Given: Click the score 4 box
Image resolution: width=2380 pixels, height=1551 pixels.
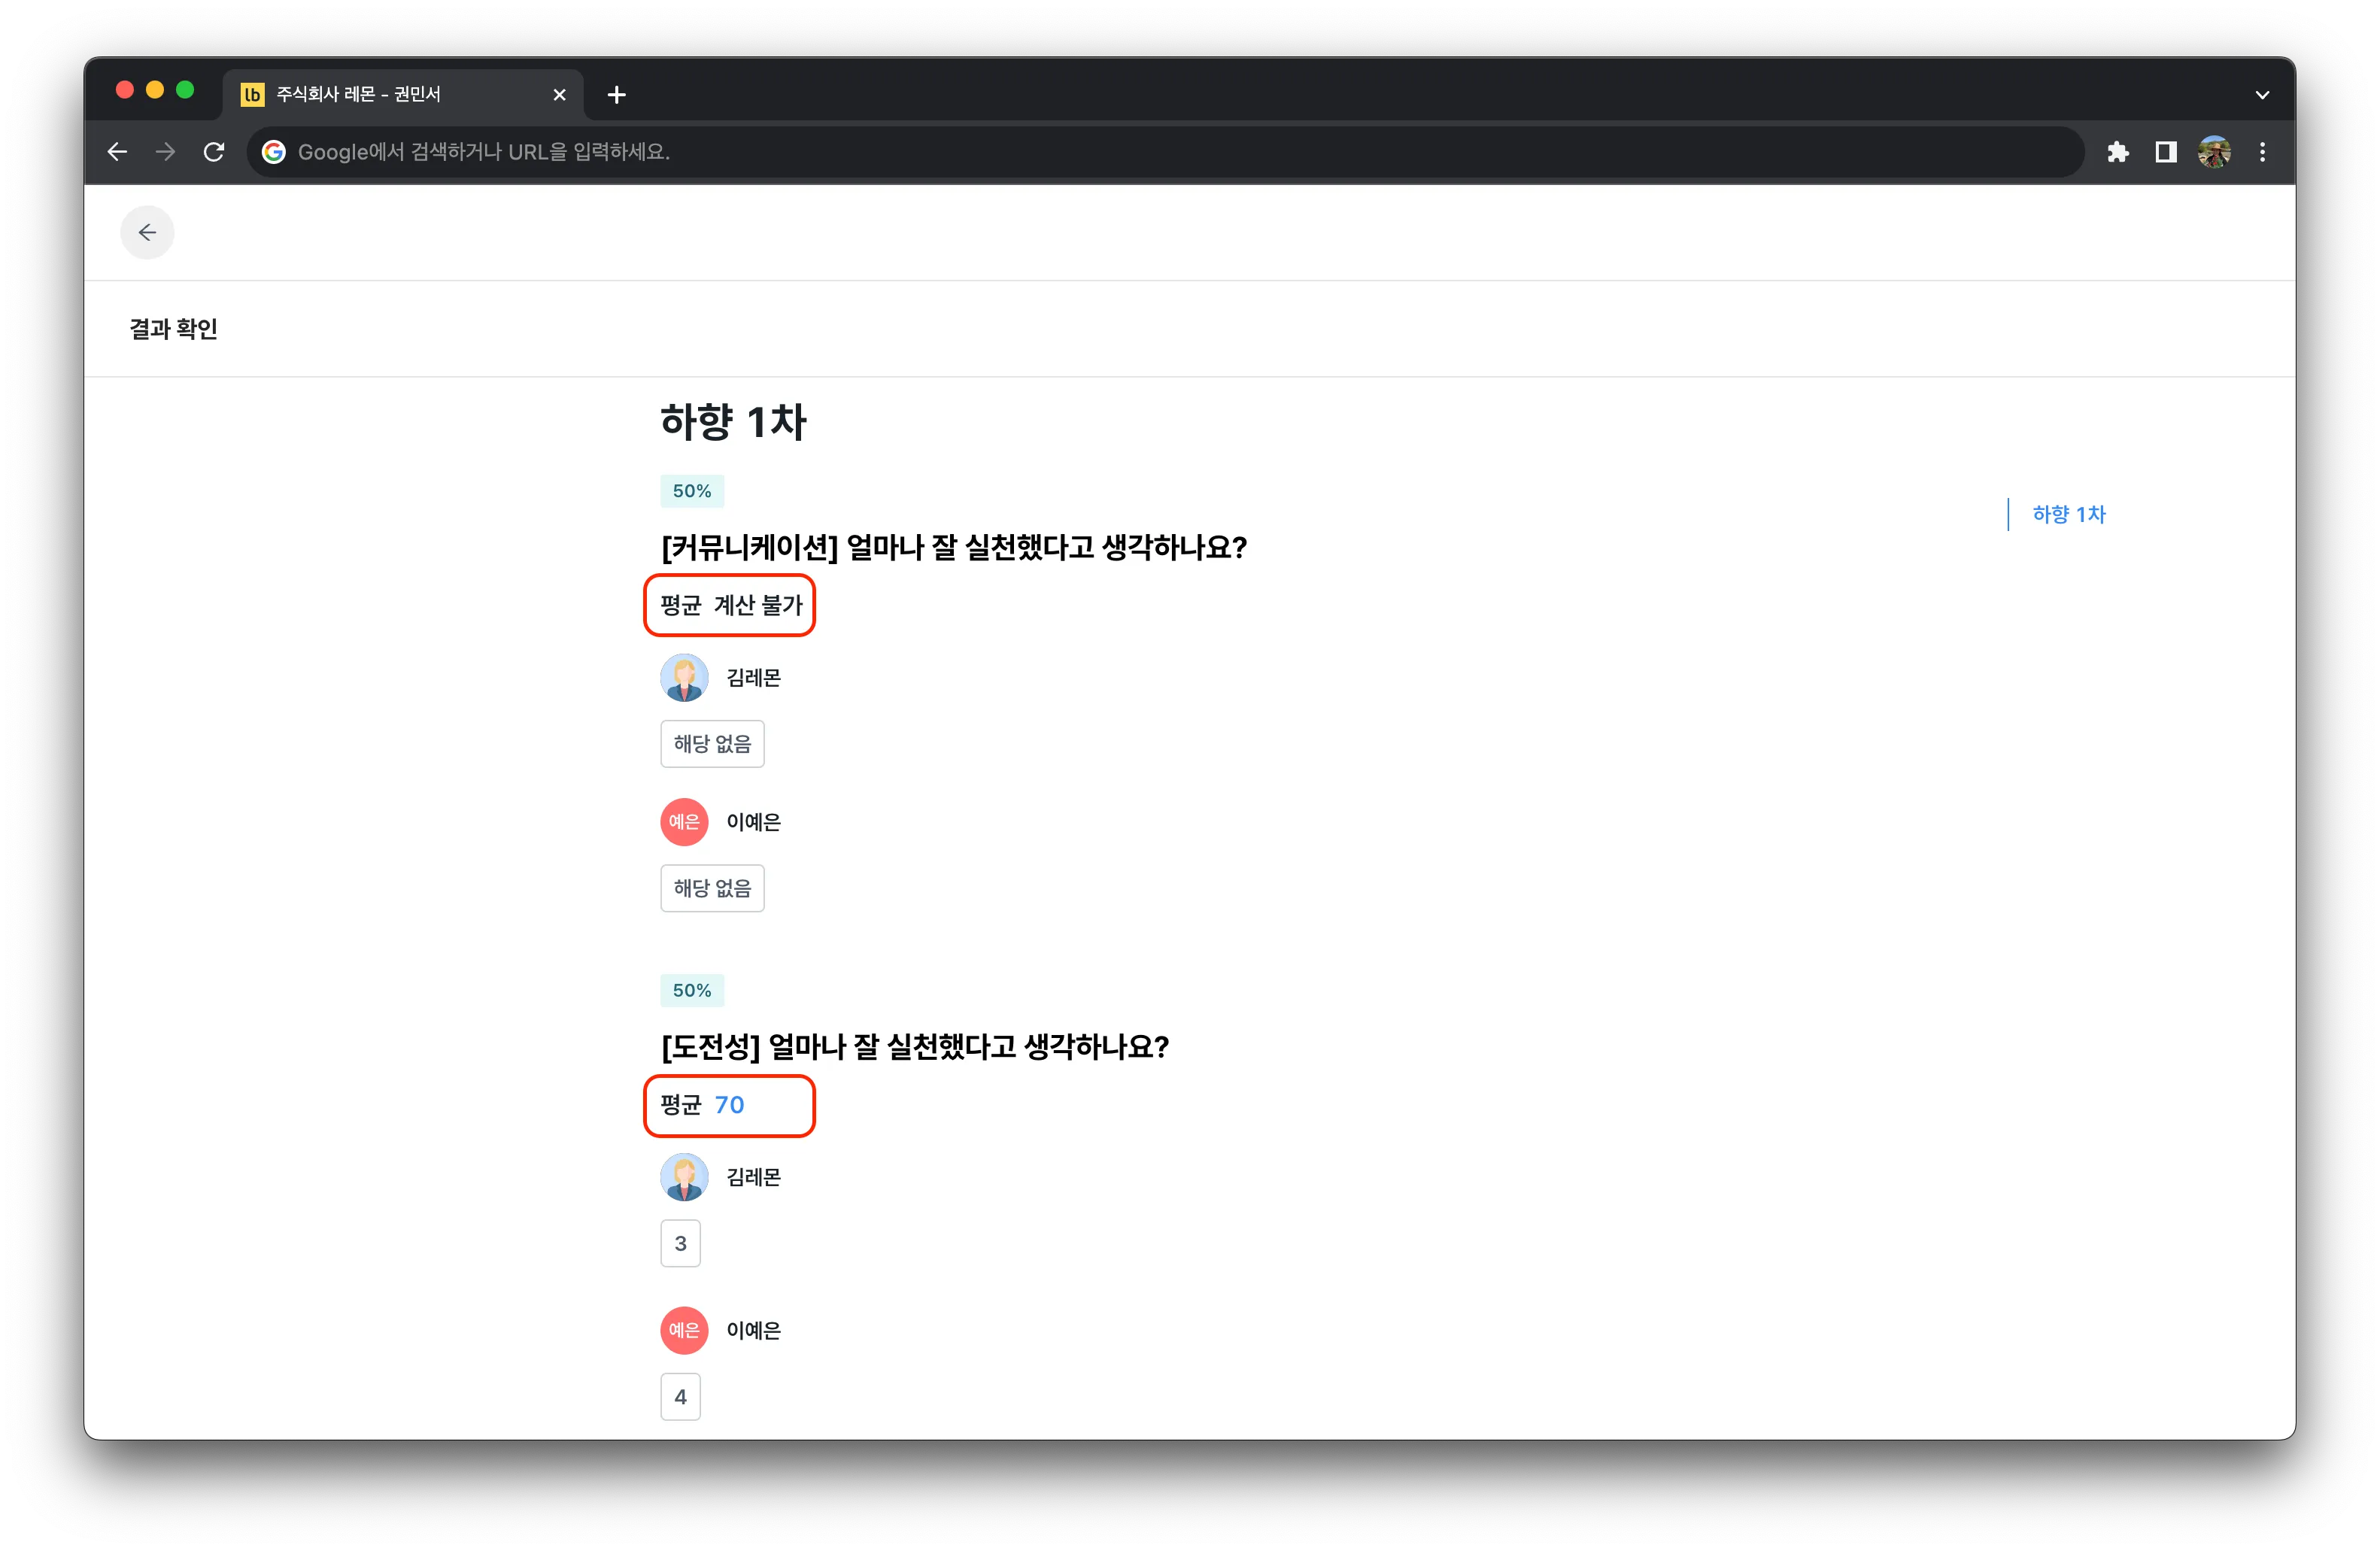Looking at the screenshot, I should [x=680, y=1397].
